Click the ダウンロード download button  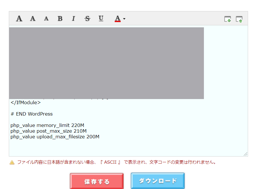point(157,180)
